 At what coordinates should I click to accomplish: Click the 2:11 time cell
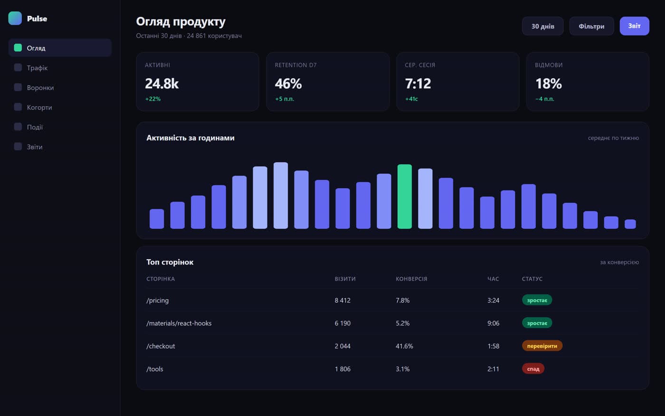tap(493, 369)
